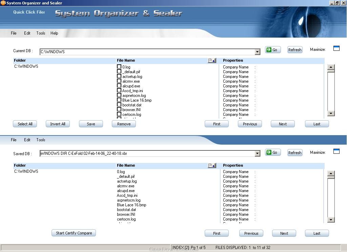
Task: Enable the alcrmv.exe checkbox
Action: click(119, 81)
